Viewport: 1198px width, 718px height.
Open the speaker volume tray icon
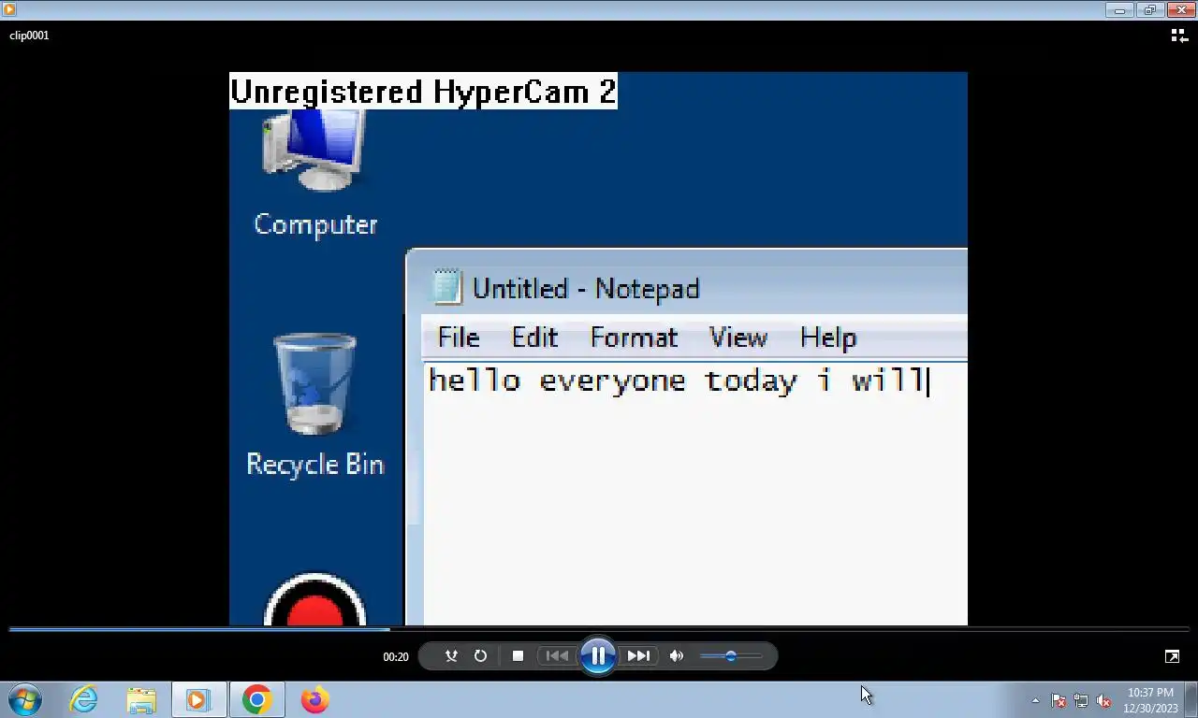pyautogui.click(x=1103, y=700)
